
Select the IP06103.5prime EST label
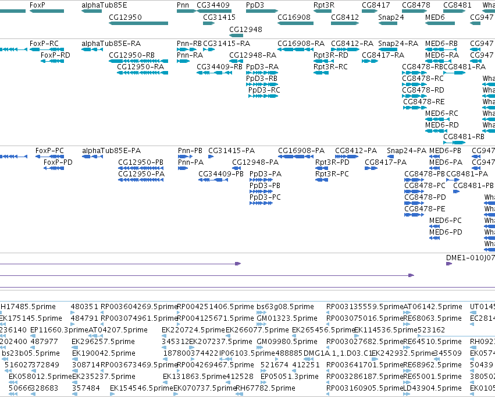point(247,353)
